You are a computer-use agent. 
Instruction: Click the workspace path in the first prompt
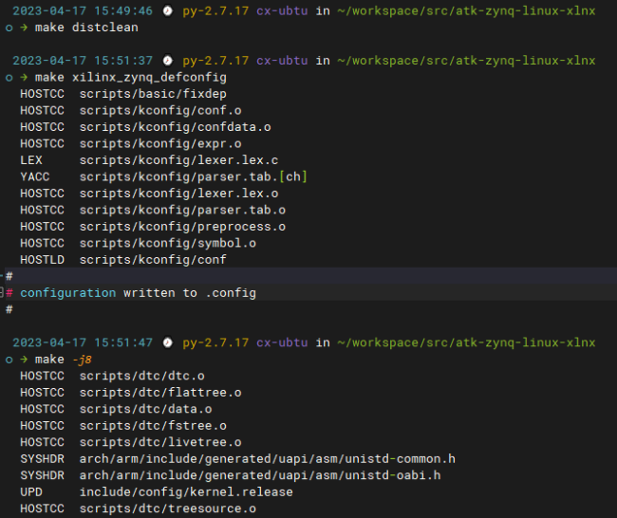click(x=465, y=11)
